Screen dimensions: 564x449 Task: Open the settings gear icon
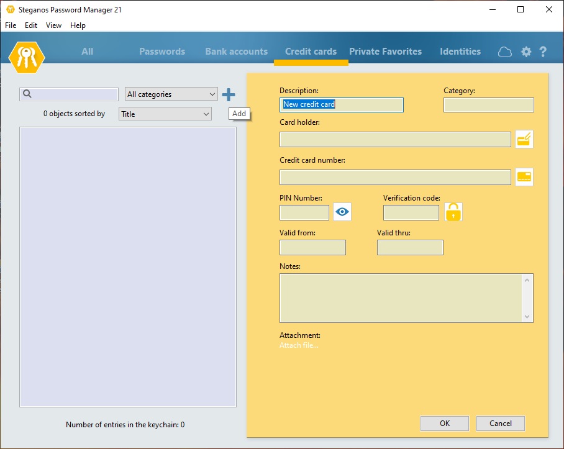coord(525,52)
